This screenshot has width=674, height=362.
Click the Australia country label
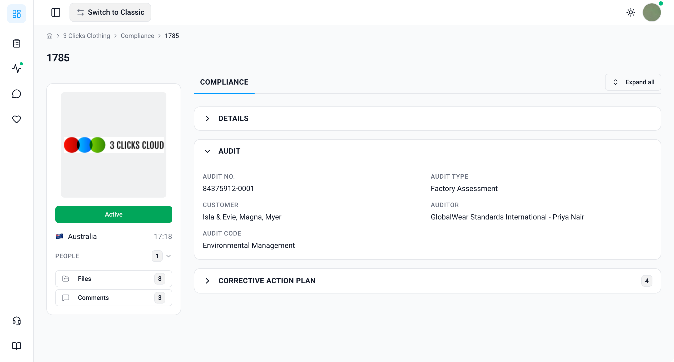82,236
